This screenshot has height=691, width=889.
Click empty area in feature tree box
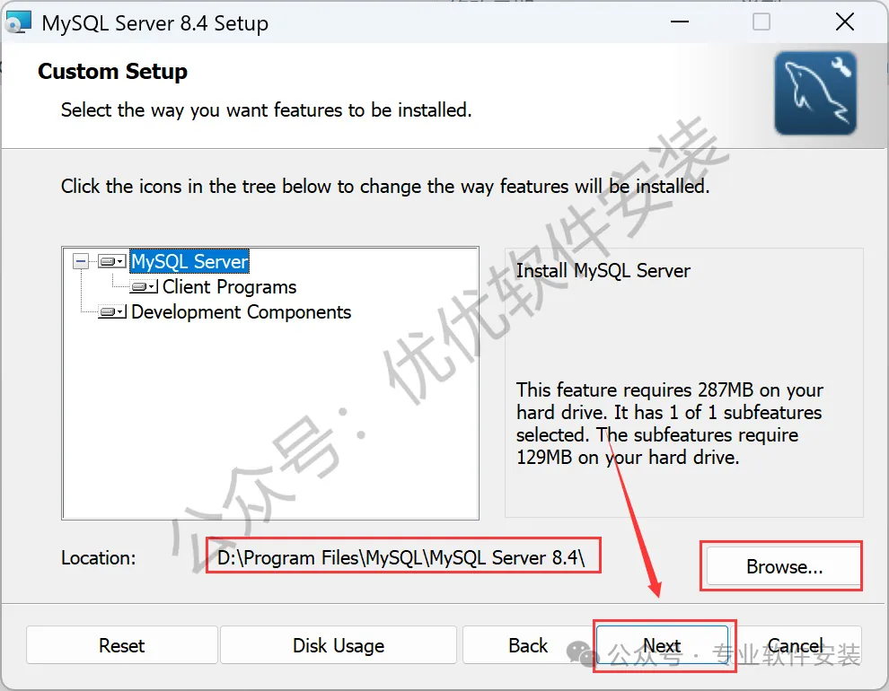pyautogui.click(x=270, y=424)
